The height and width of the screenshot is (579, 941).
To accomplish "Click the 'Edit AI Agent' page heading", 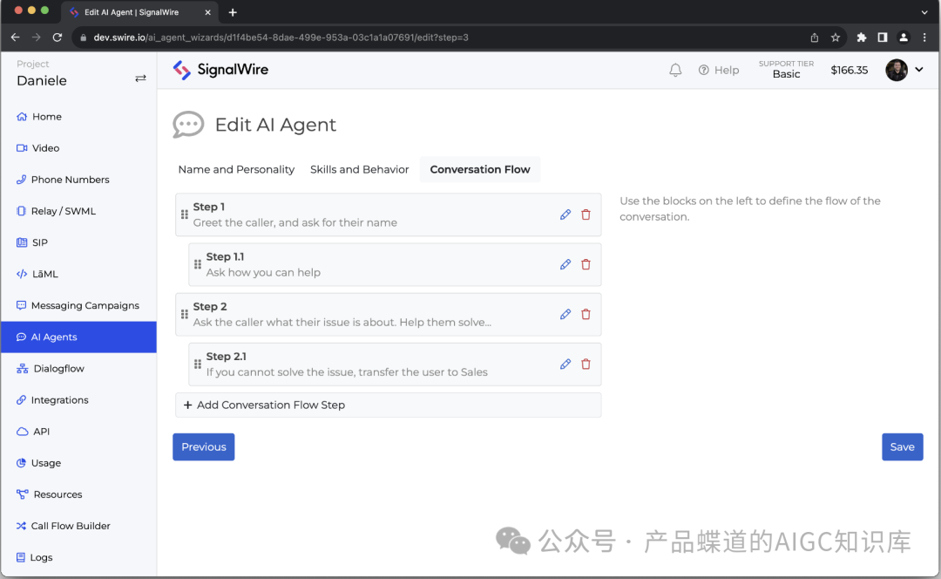I will 275,125.
